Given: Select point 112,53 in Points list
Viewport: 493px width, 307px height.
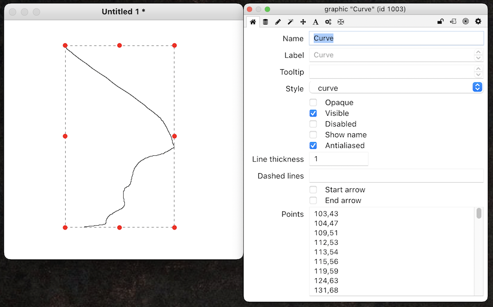Looking at the screenshot, I should 326,242.
